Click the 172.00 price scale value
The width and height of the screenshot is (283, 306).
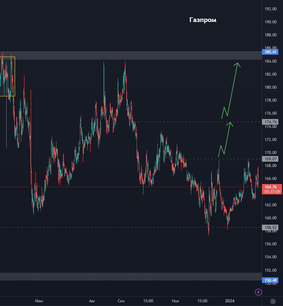[271, 140]
